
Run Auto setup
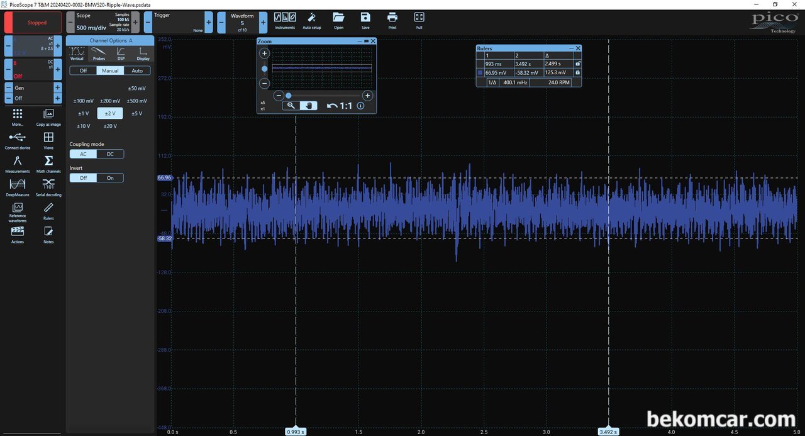(312, 20)
